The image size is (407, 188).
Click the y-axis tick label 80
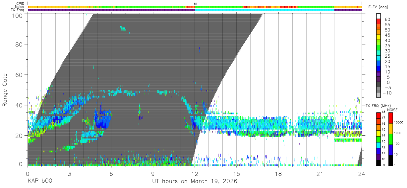20,44
